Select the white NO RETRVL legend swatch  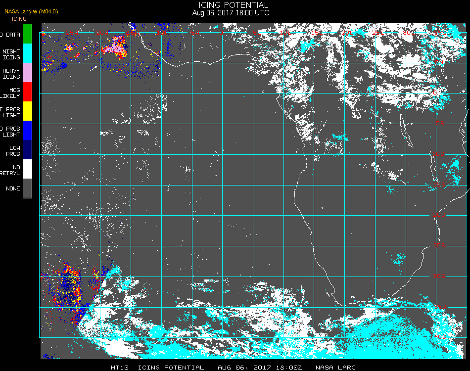point(28,169)
